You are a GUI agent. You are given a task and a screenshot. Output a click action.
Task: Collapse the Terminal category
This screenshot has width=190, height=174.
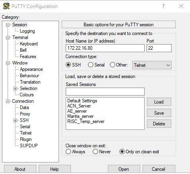pyautogui.click(x=8, y=37)
